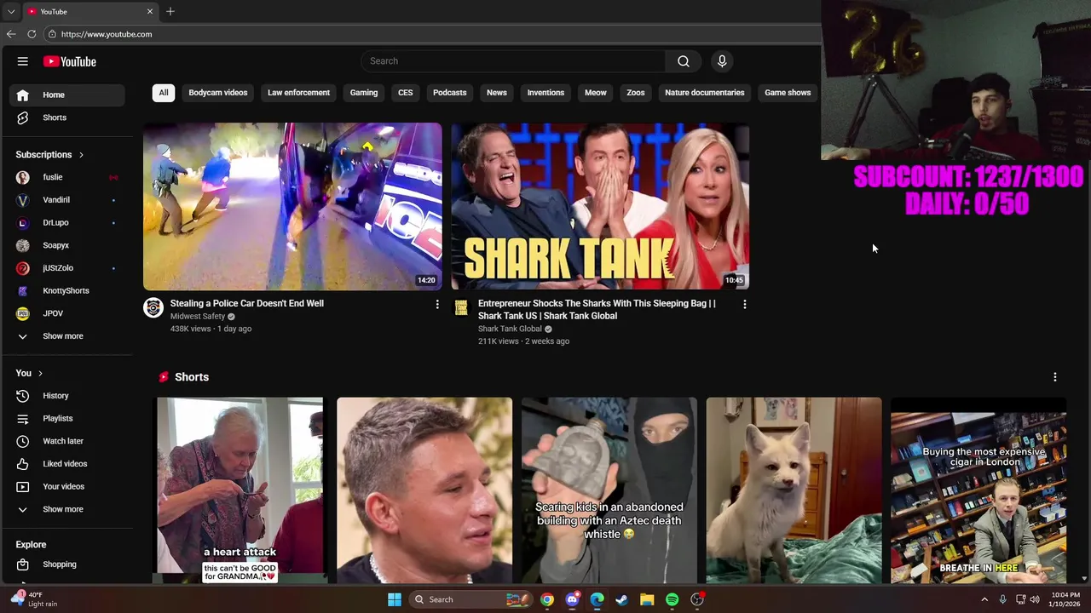Image resolution: width=1091 pixels, height=613 pixels.
Task: Open History in the sidebar
Action: point(67,396)
